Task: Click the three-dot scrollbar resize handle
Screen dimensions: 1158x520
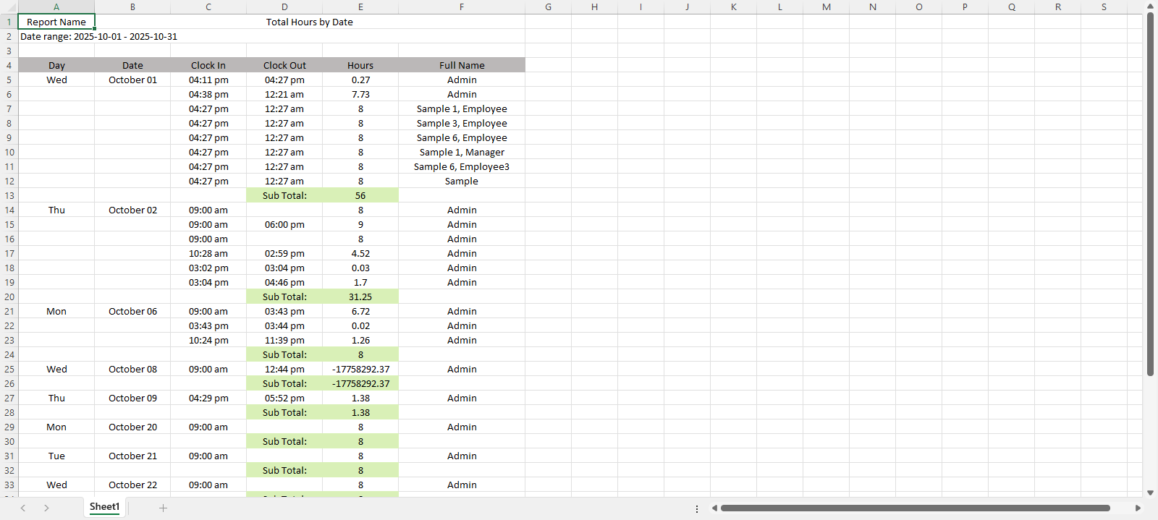Action: [x=697, y=508]
